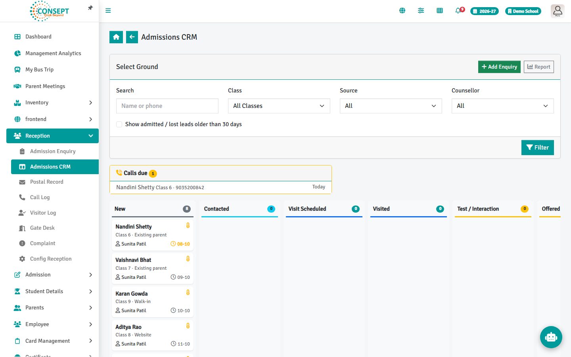
Task: Click the Filter button
Action: 537,148
